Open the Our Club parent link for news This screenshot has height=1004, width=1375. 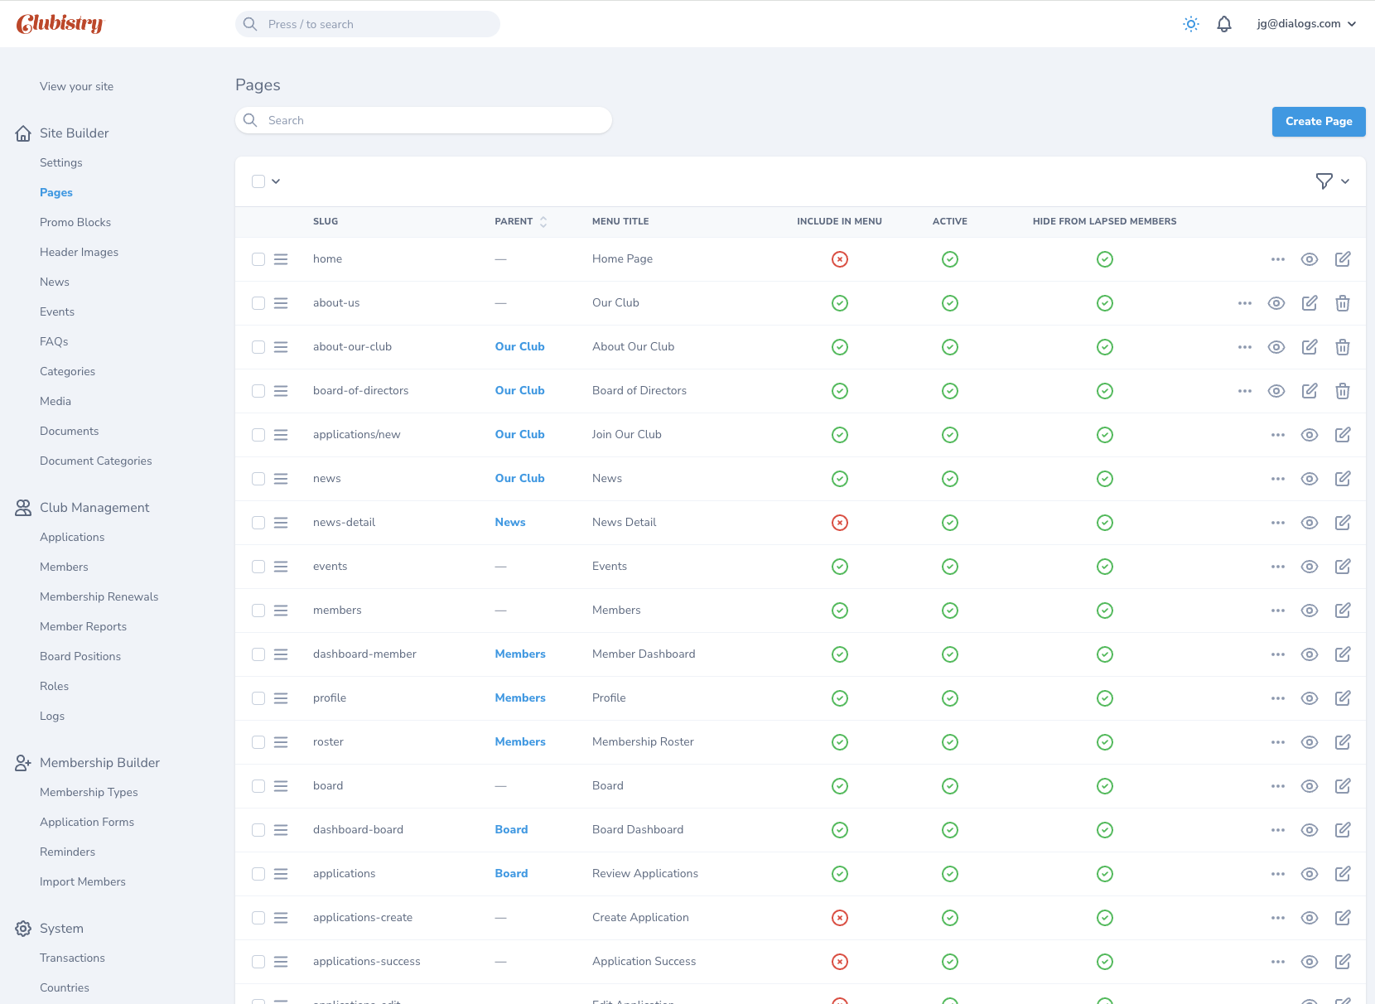pos(519,479)
